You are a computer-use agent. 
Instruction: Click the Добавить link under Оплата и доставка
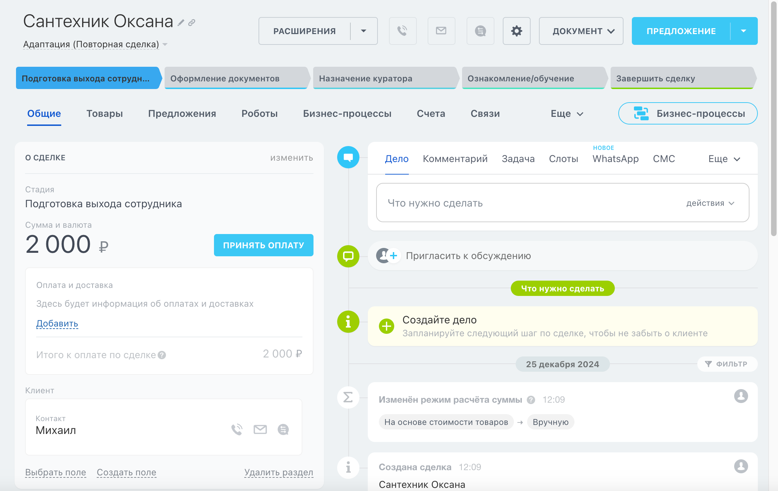click(x=57, y=323)
